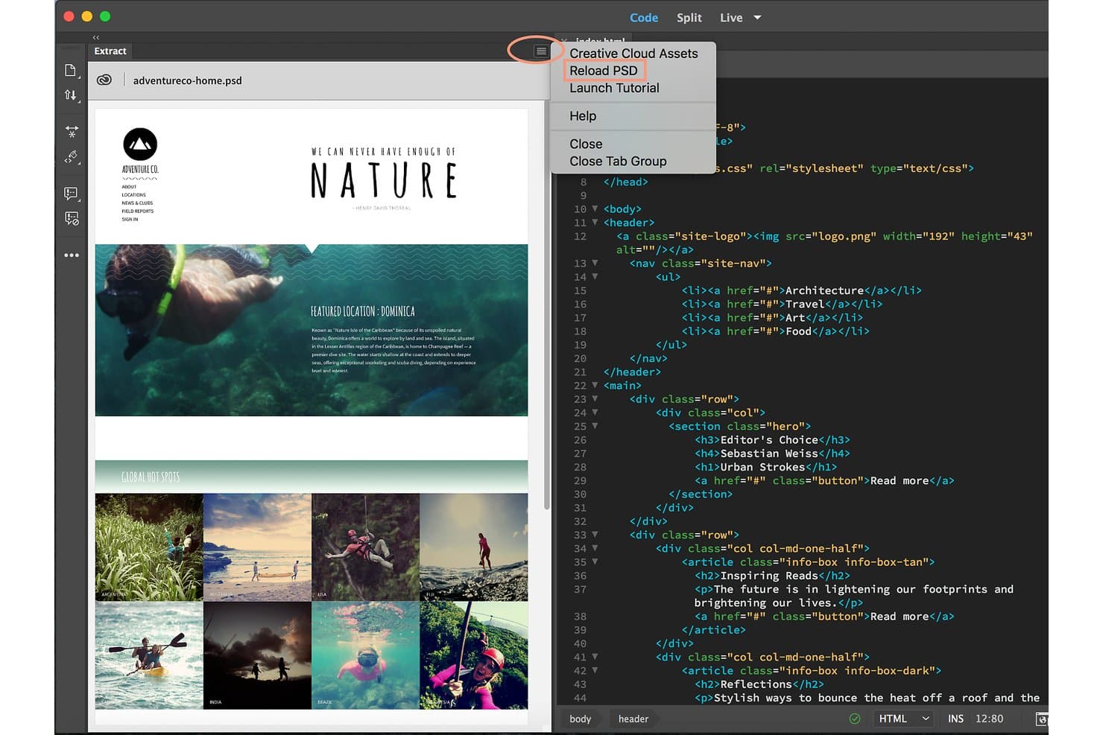Select FEATURED LOCATION : DOMINICA heading
The image size is (1103, 735).
363,311
